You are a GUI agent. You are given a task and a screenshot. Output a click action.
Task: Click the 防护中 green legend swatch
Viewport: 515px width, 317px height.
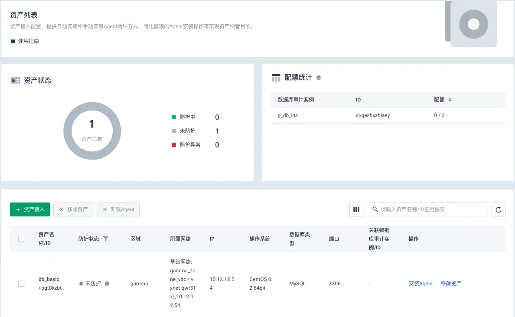[174, 117]
